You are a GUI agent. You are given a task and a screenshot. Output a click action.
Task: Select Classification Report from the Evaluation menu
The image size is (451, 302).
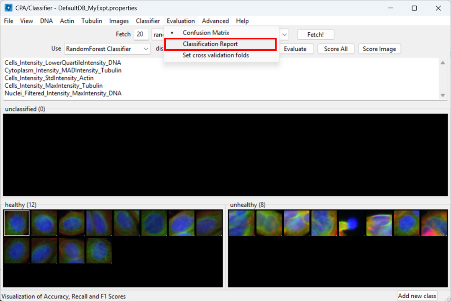[210, 44]
